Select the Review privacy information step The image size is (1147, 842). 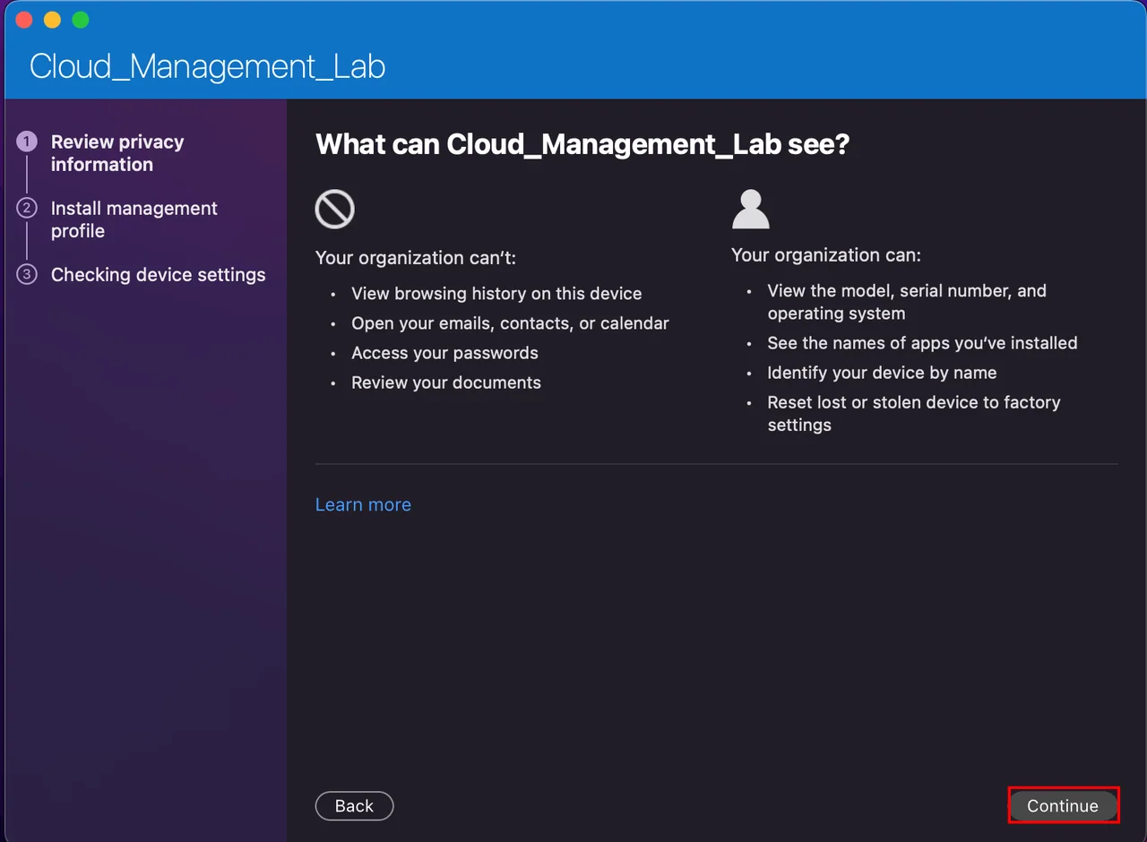pos(117,153)
